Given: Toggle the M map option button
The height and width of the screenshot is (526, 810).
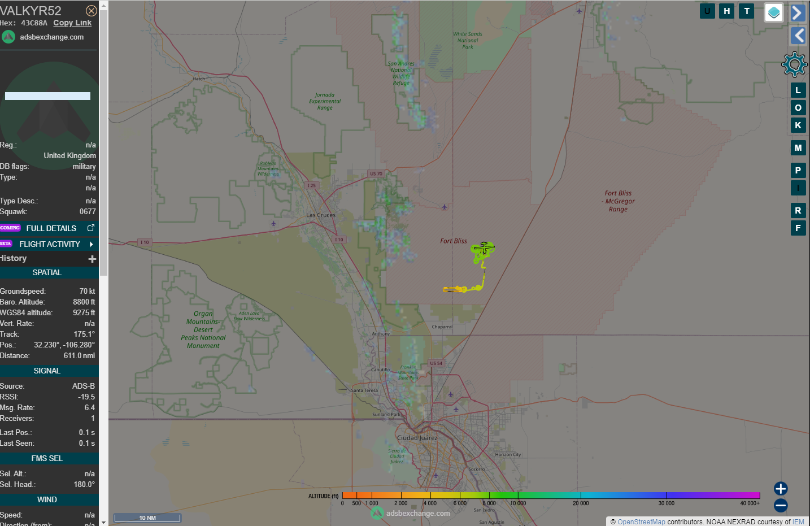Looking at the screenshot, I should (798, 148).
